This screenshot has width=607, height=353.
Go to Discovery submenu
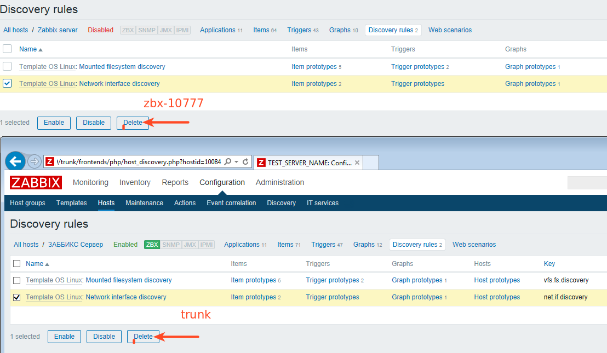coord(282,203)
